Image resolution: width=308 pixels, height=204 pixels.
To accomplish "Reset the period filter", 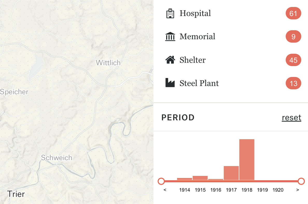I will [291, 117].
